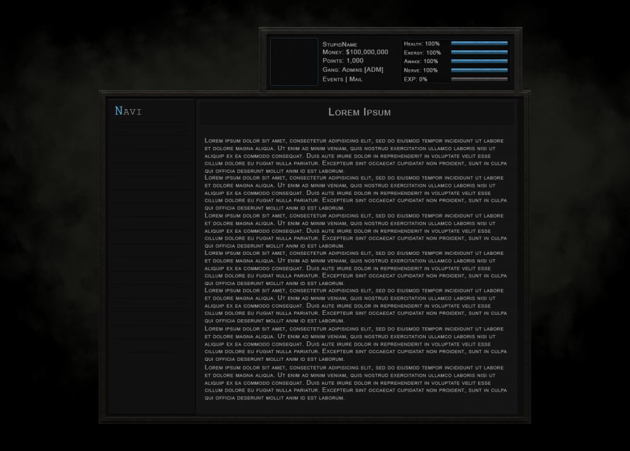This screenshot has height=451, width=630.
Task: Click the blue Nerve progress bar
Action: point(479,70)
